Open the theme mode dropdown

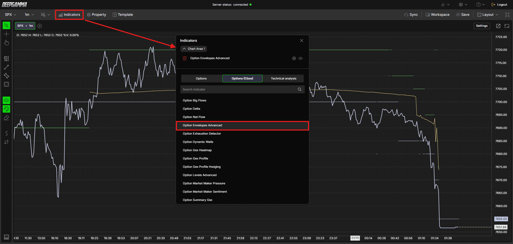[x=445, y=5]
